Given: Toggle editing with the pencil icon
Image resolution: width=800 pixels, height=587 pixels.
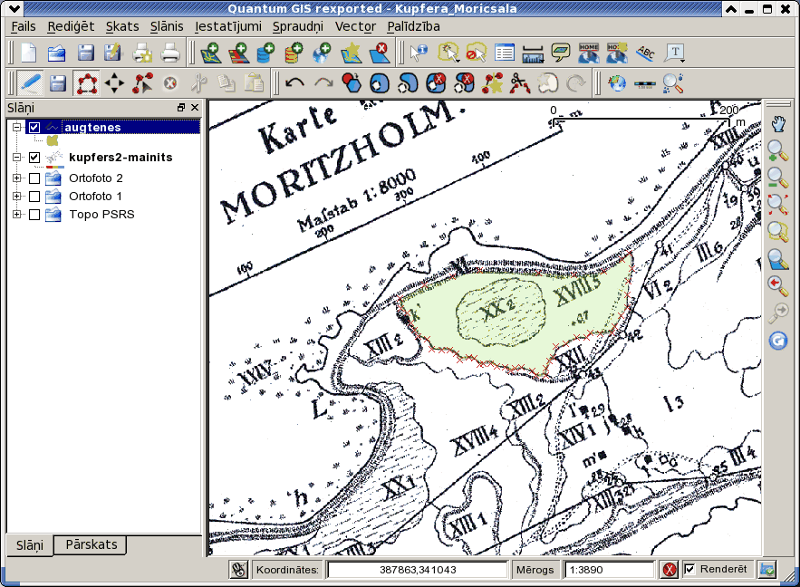Looking at the screenshot, I should coord(30,83).
